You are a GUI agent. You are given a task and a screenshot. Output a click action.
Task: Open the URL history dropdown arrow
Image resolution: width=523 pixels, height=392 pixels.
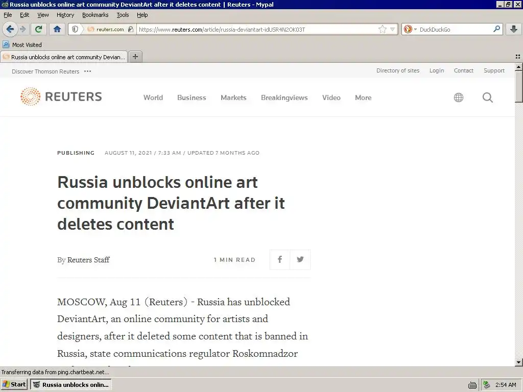393,29
